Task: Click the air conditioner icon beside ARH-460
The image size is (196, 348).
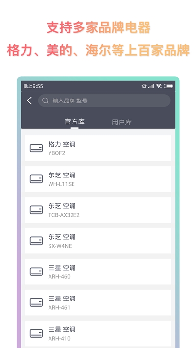Action: point(36,272)
